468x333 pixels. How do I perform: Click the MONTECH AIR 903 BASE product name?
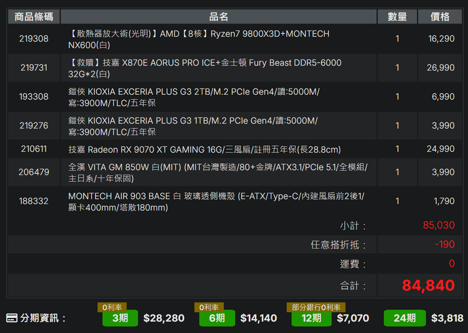click(217, 202)
